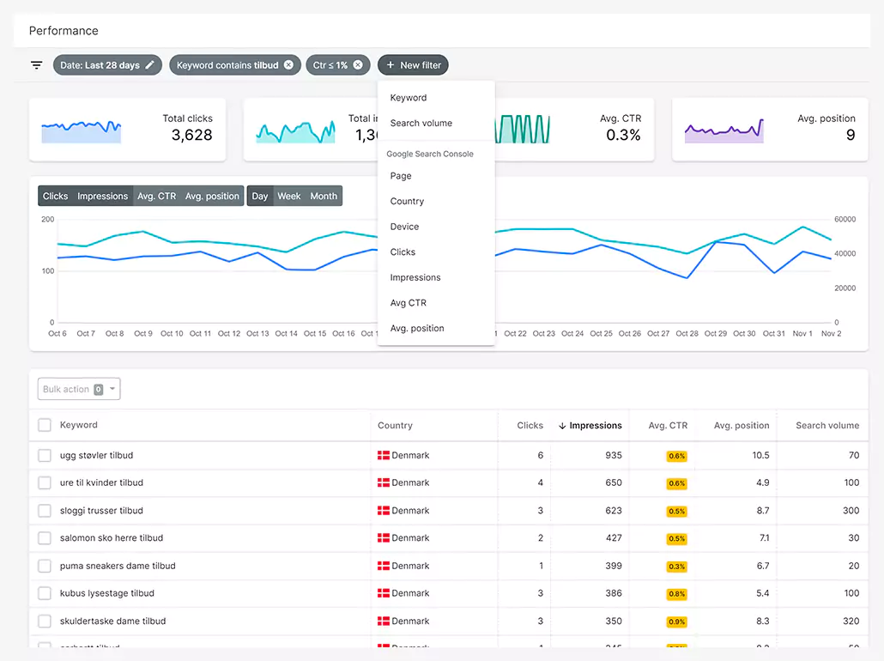Remove the Keyword contains tilbud filter
884x661 pixels.
click(x=288, y=65)
